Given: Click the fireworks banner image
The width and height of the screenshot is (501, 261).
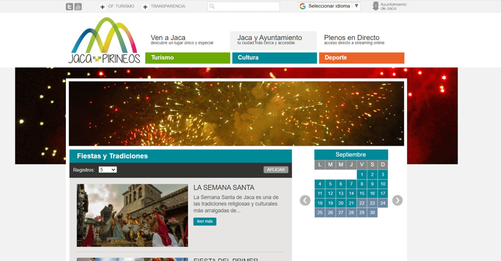Looking at the screenshot, I should pos(236,114).
